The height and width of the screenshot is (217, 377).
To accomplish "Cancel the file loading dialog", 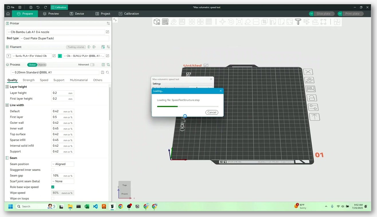I will (x=212, y=112).
